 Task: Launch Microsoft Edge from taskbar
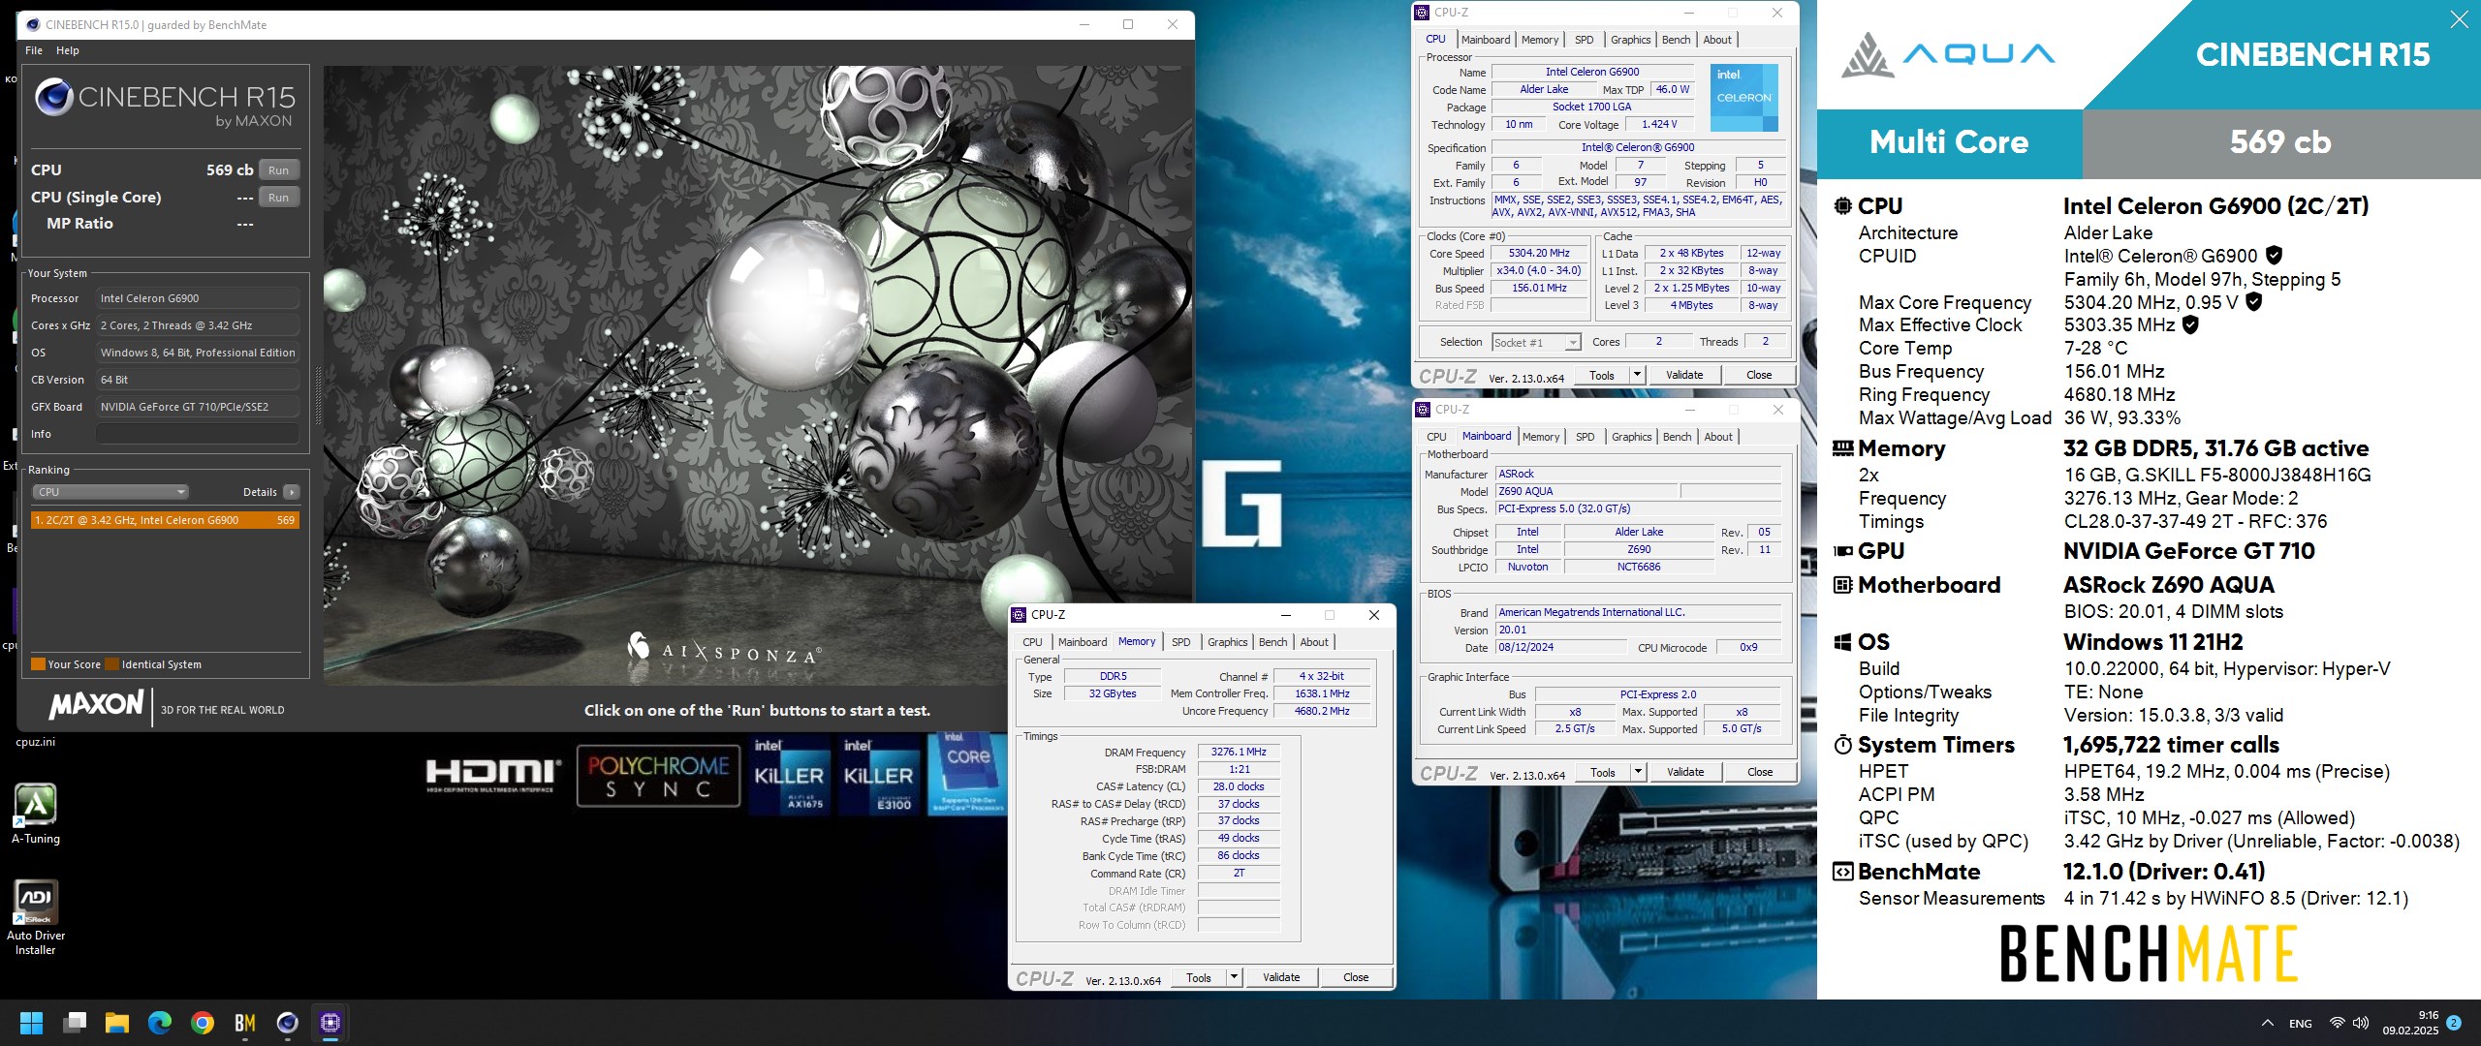coord(160,1023)
